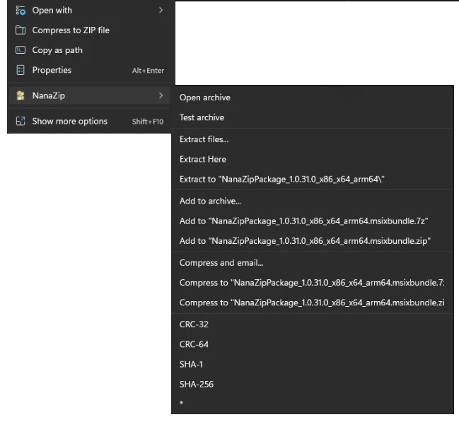Choose Open with menu entry
The height and width of the screenshot is (422, 459).
(89, 10)
